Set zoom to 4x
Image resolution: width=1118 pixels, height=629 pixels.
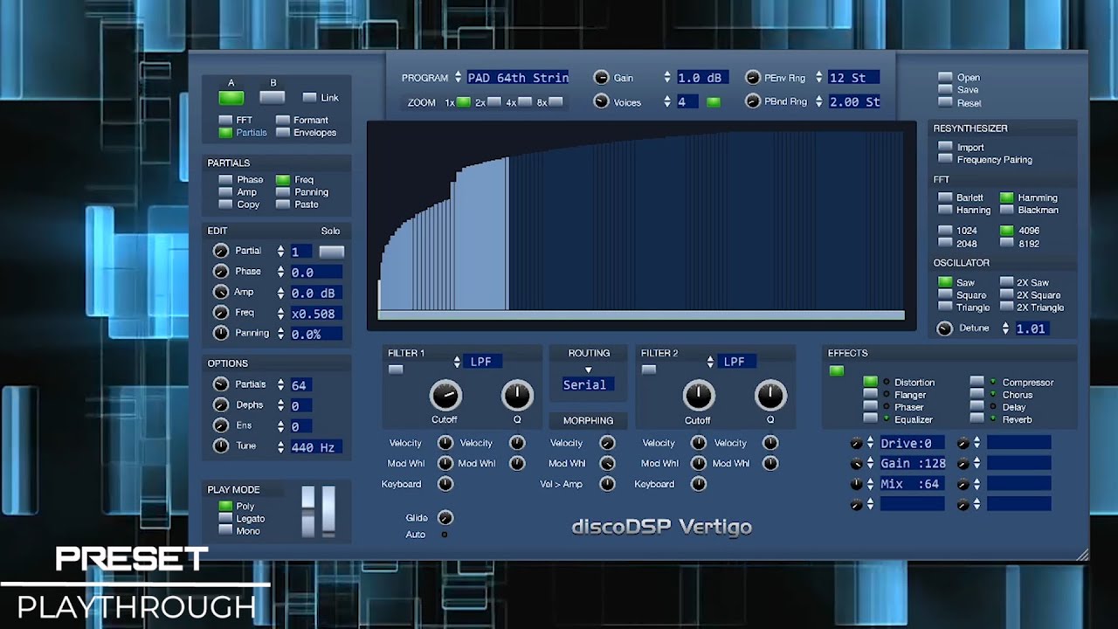tap(525, 102)
